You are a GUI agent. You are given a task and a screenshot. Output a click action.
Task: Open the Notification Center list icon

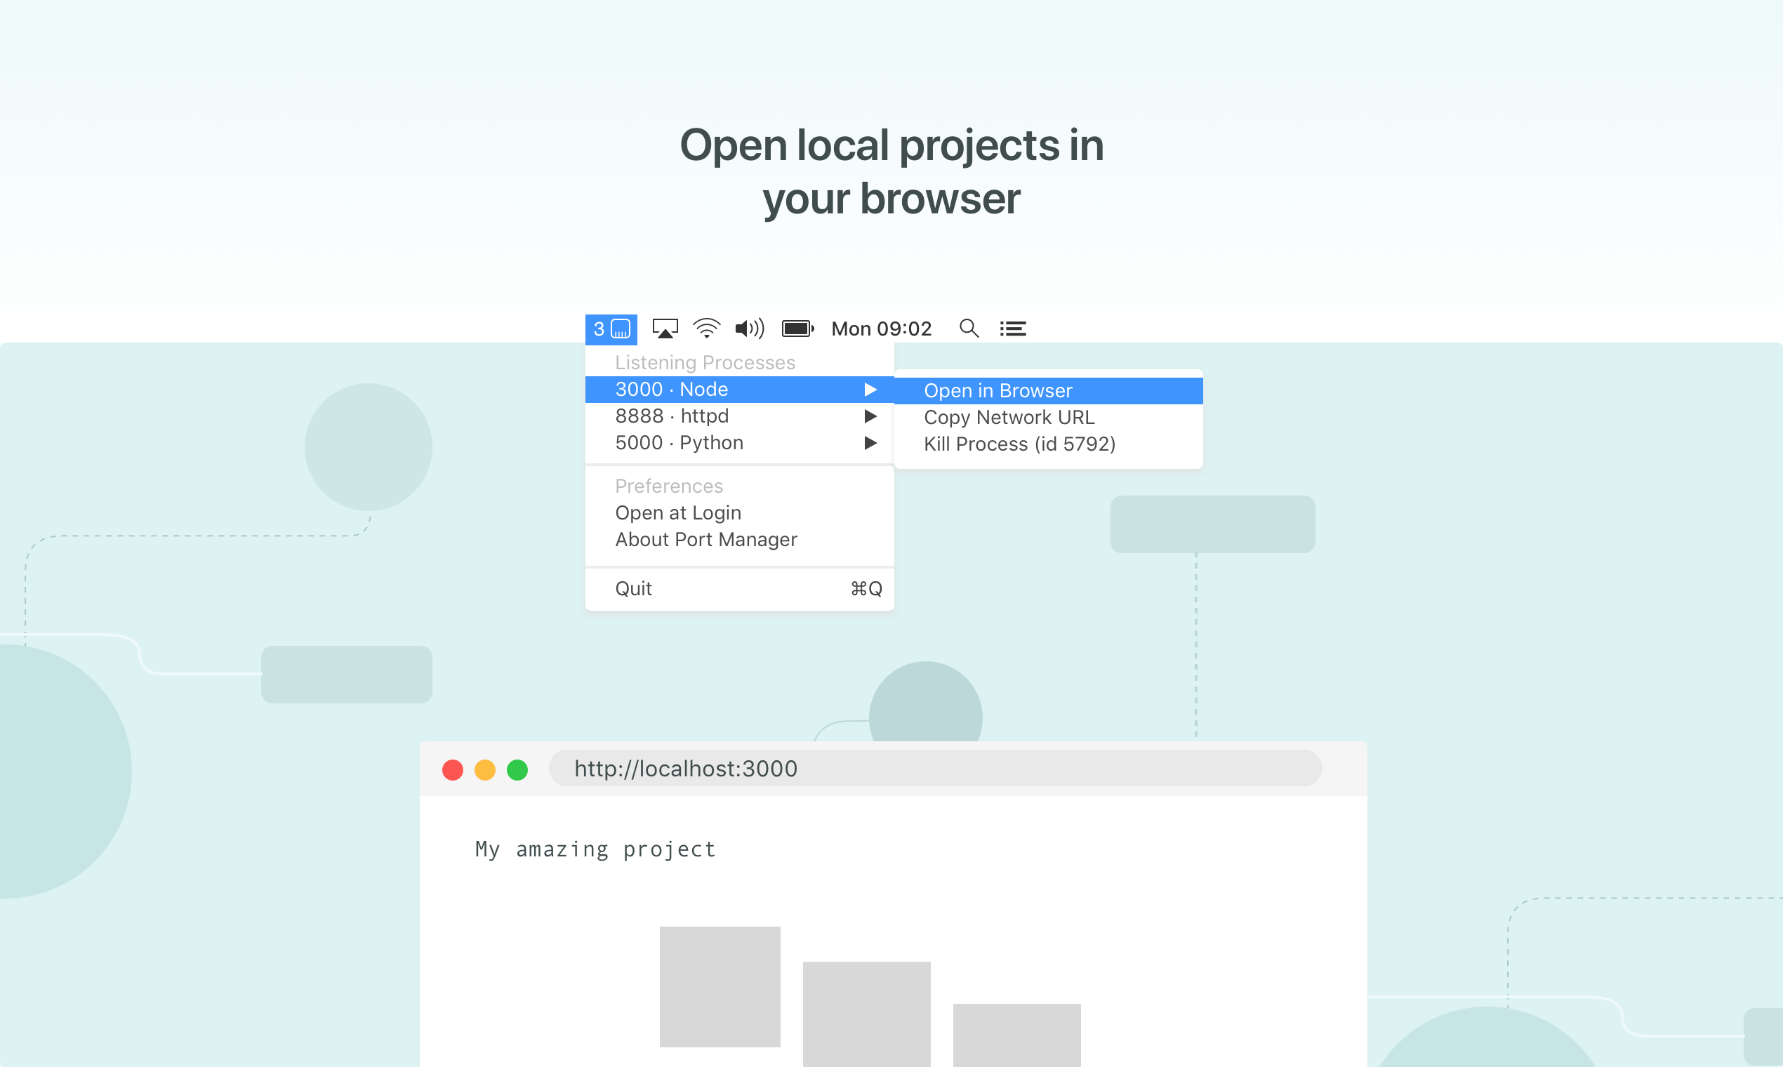(x=1012, y=329)
